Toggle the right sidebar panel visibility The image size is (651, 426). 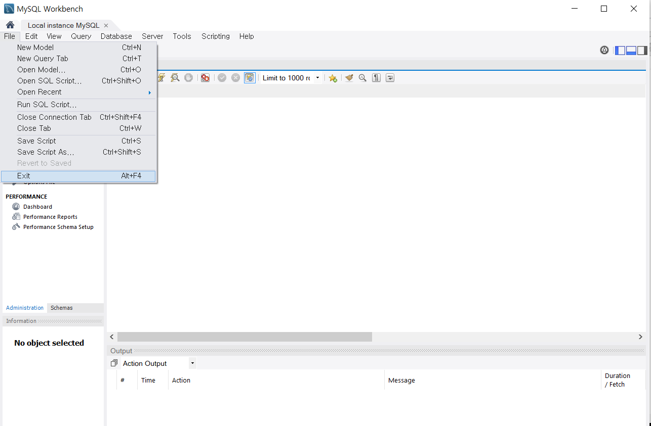pyautogui.click(x=642, y=50)
